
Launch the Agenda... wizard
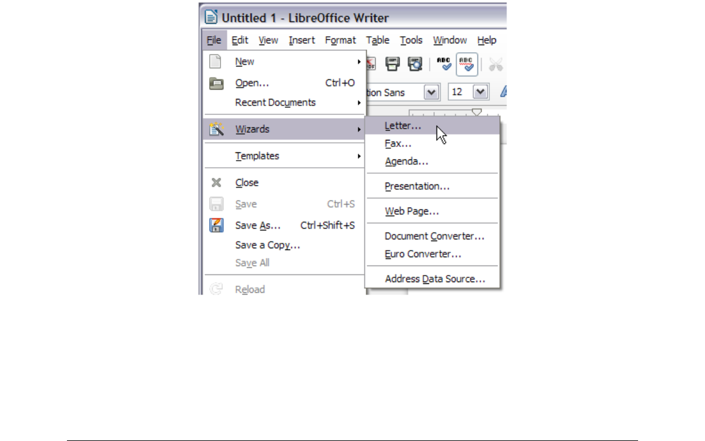tap(432, 162)
